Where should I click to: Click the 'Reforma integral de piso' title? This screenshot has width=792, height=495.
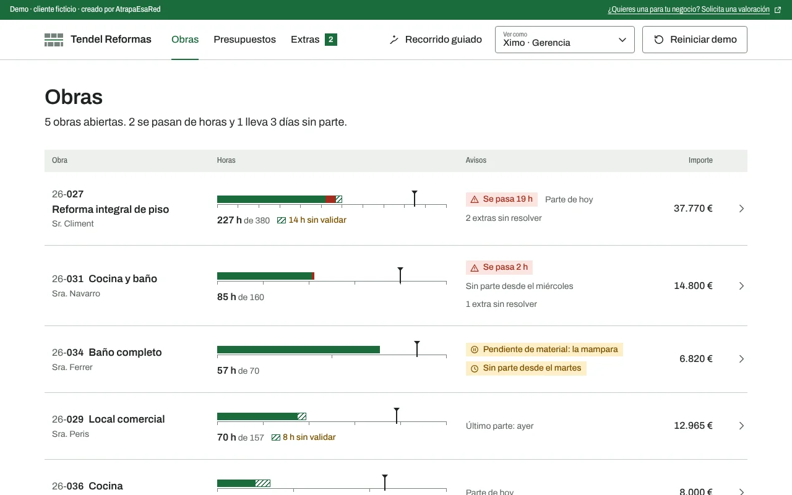(110, 209)
